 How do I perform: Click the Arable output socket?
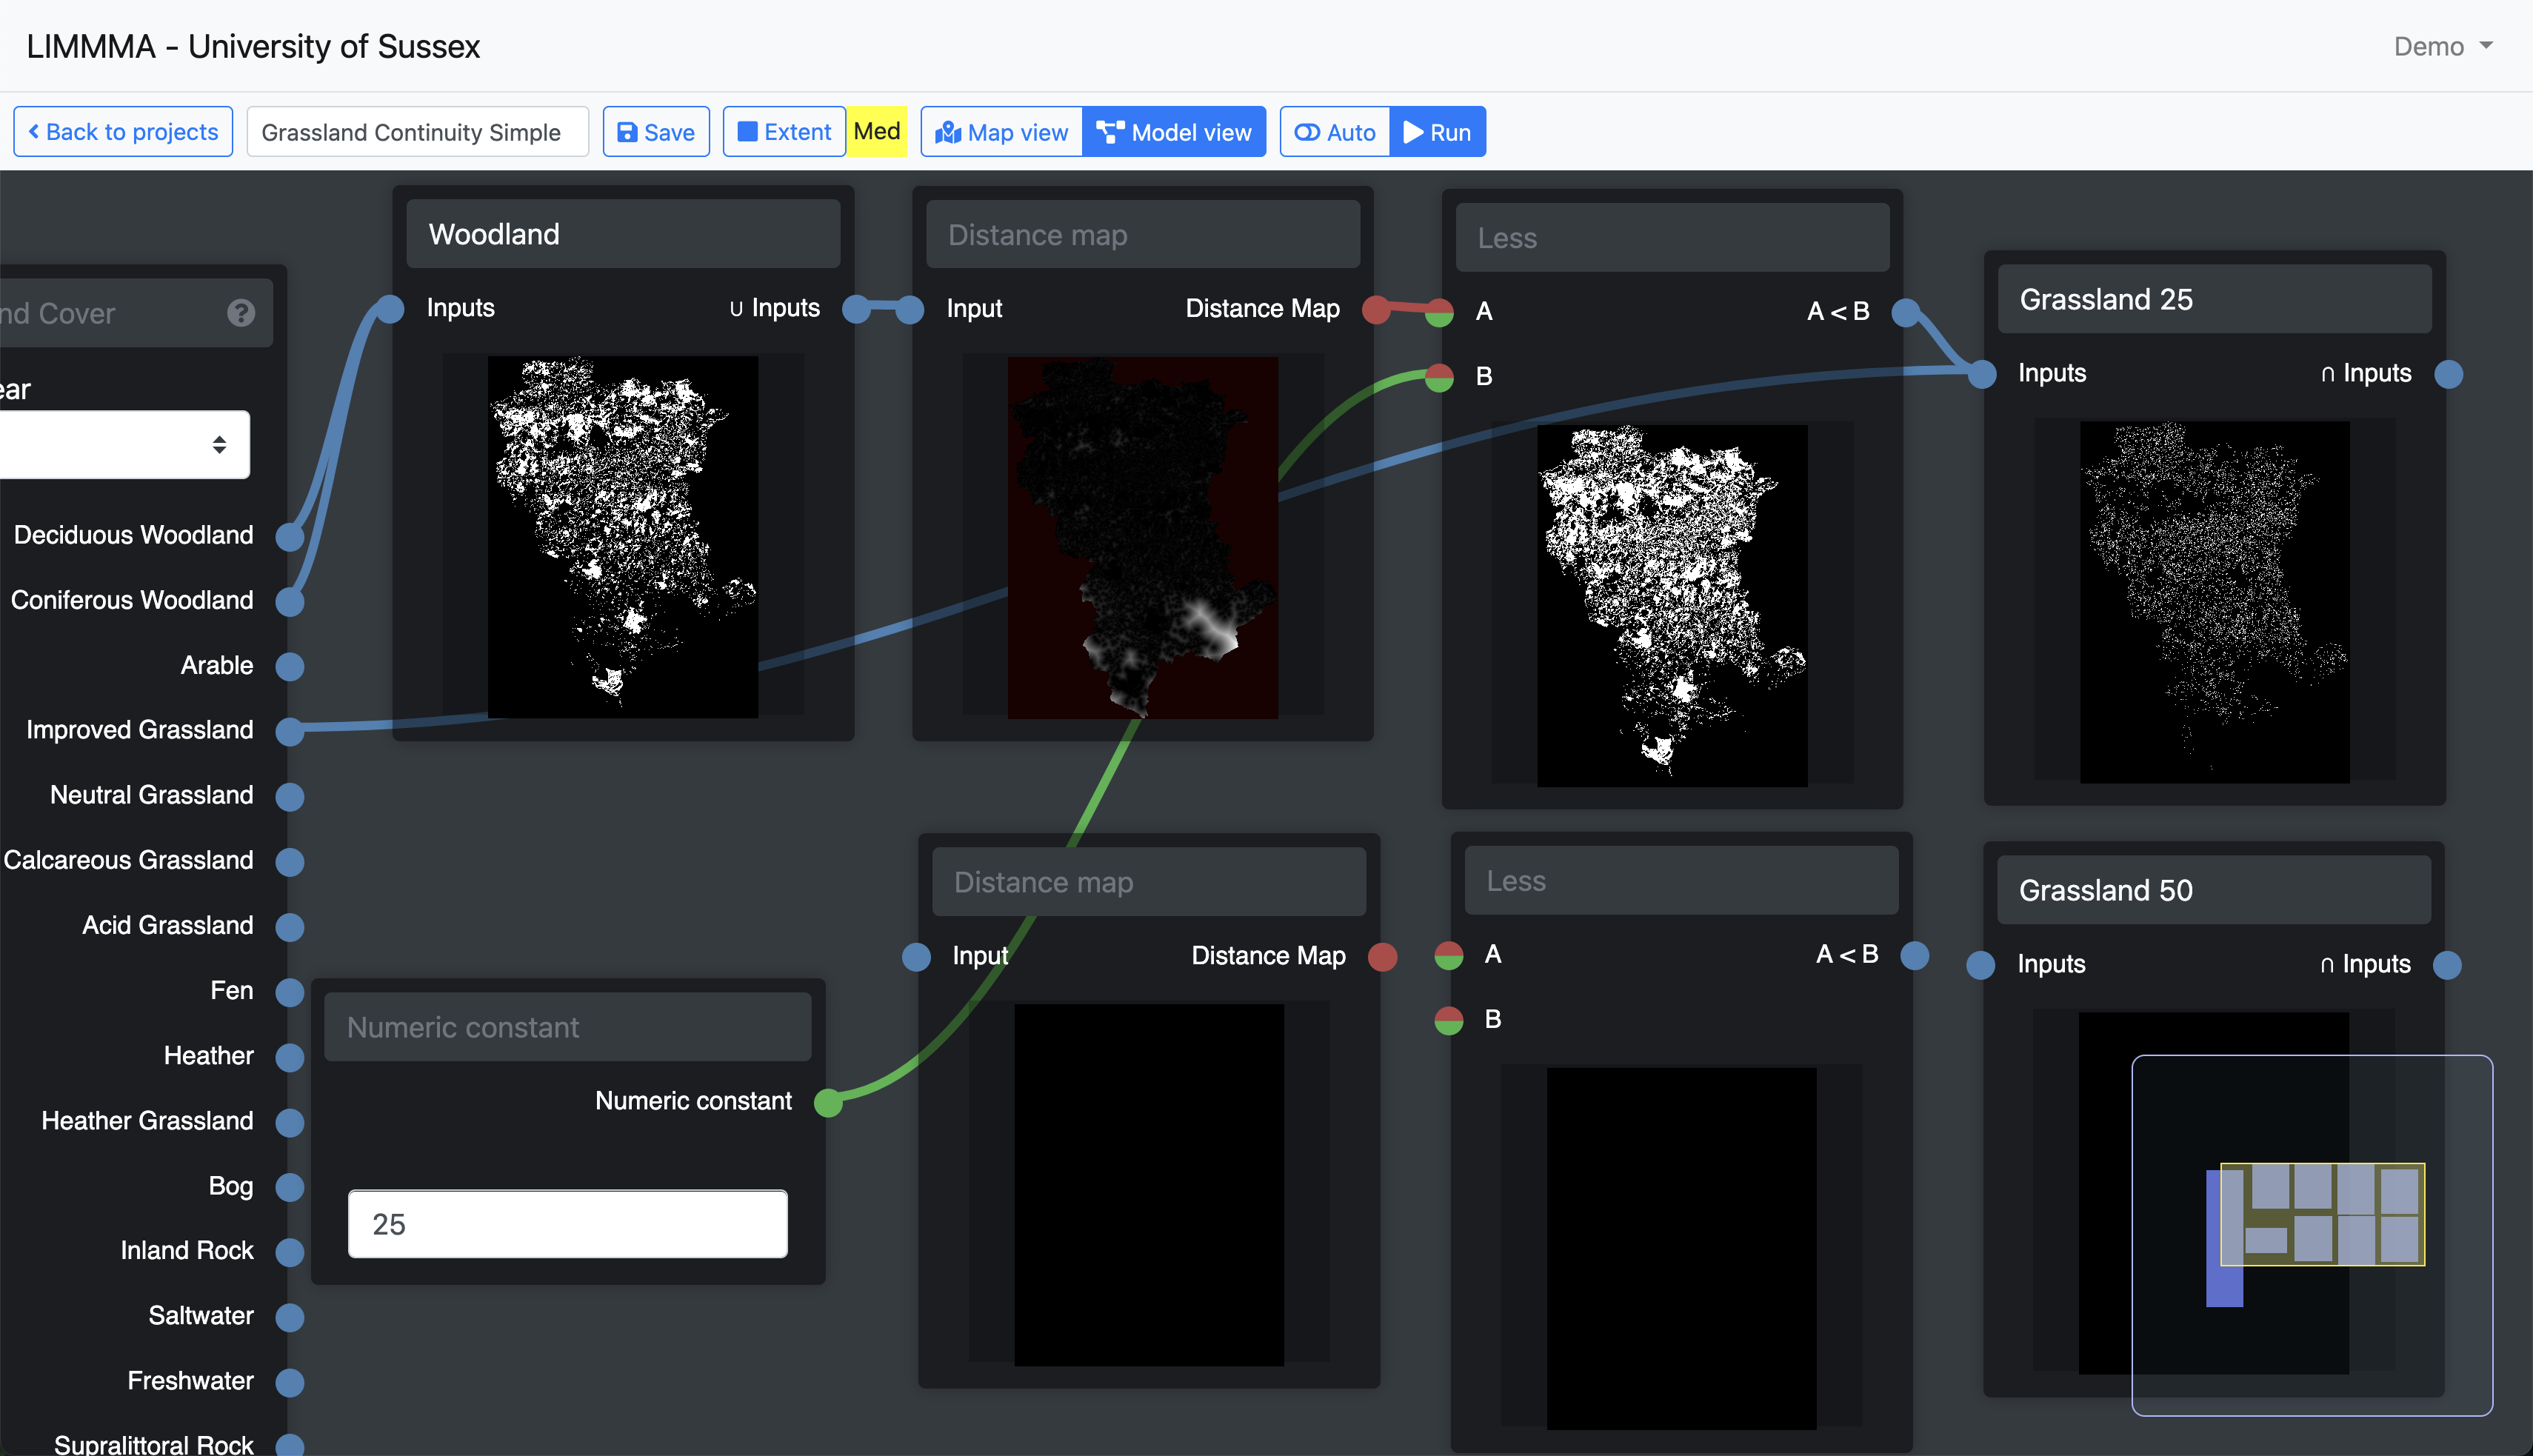pyautogui.click(x=290, y=666)
